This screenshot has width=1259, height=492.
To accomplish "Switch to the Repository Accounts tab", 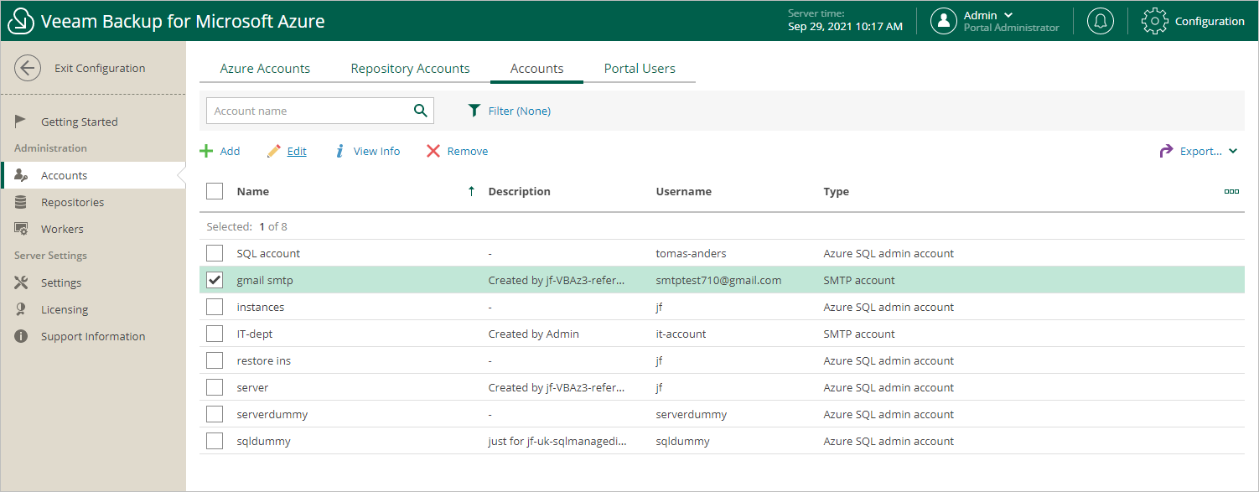I will 410,69.
